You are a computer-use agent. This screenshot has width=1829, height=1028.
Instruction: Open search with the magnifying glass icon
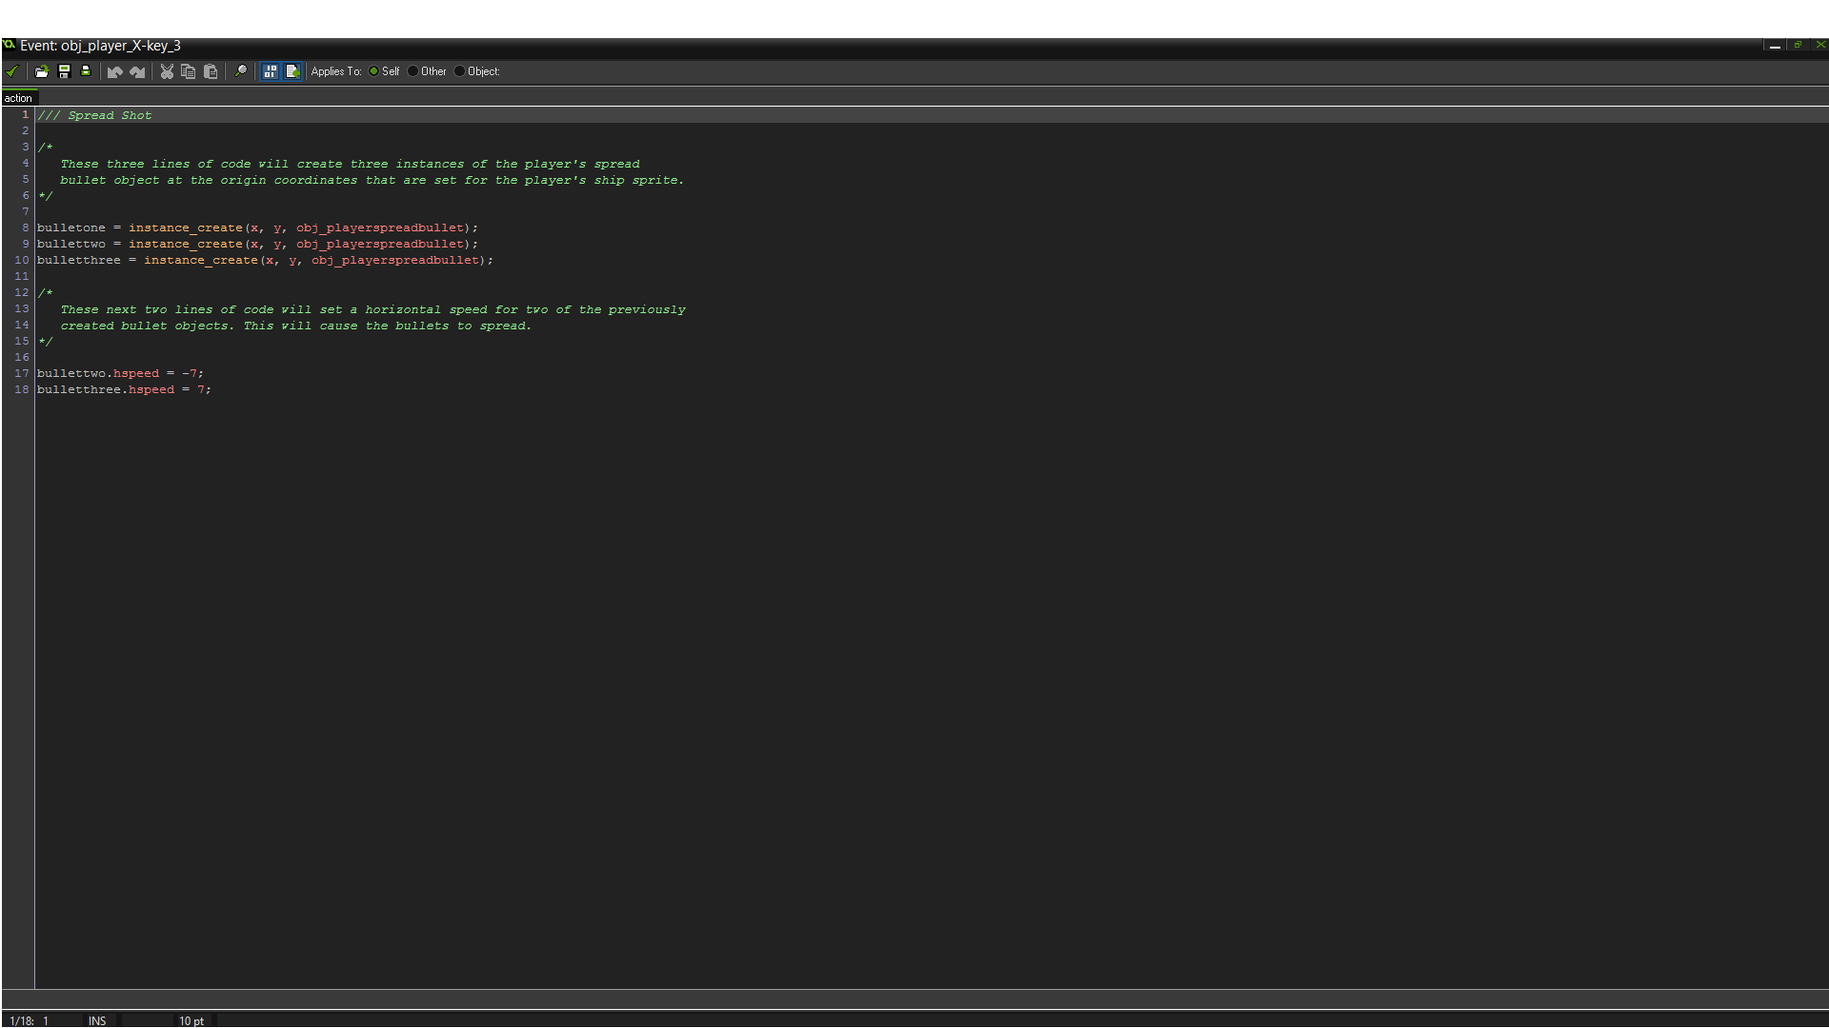pos(241,71)
